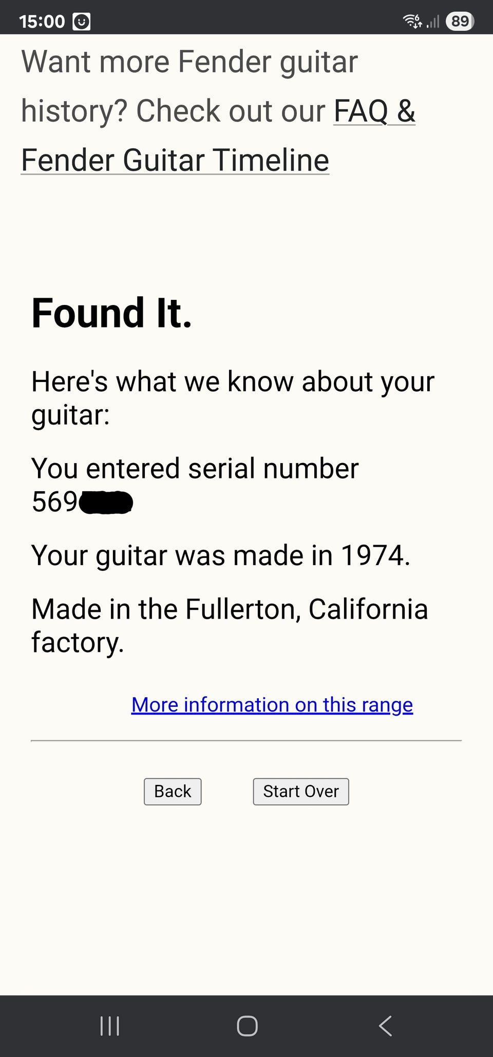Tap the cellular signal bars icon

coord(433,22)
